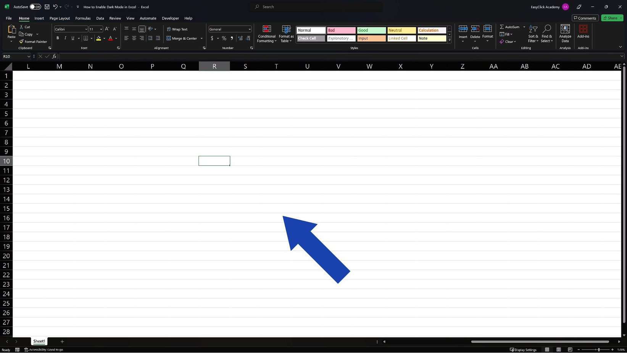The height and width of the screenshot is (353, 627).
Task: Select the Format Painter tool
Action: (x=33, y=41)
